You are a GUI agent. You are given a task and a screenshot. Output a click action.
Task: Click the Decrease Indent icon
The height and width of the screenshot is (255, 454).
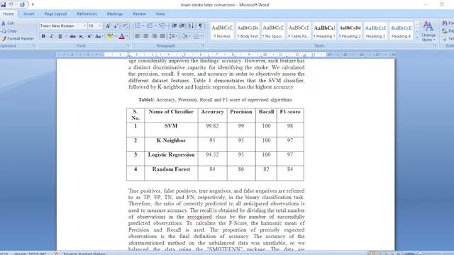[x=174, y=26]
